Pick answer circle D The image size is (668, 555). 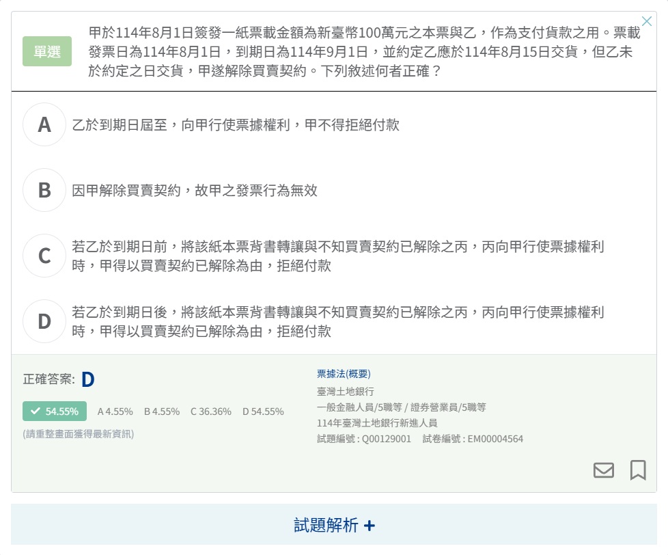tap(44, 321)
